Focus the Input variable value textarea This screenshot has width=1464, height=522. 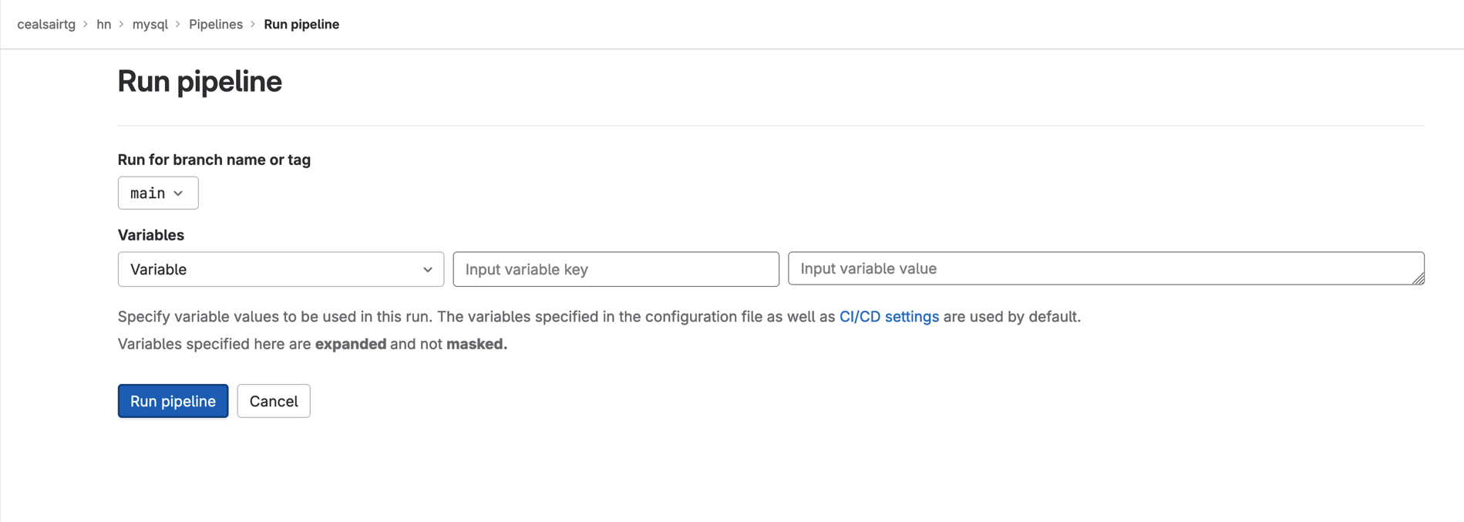pos(1105,268)
